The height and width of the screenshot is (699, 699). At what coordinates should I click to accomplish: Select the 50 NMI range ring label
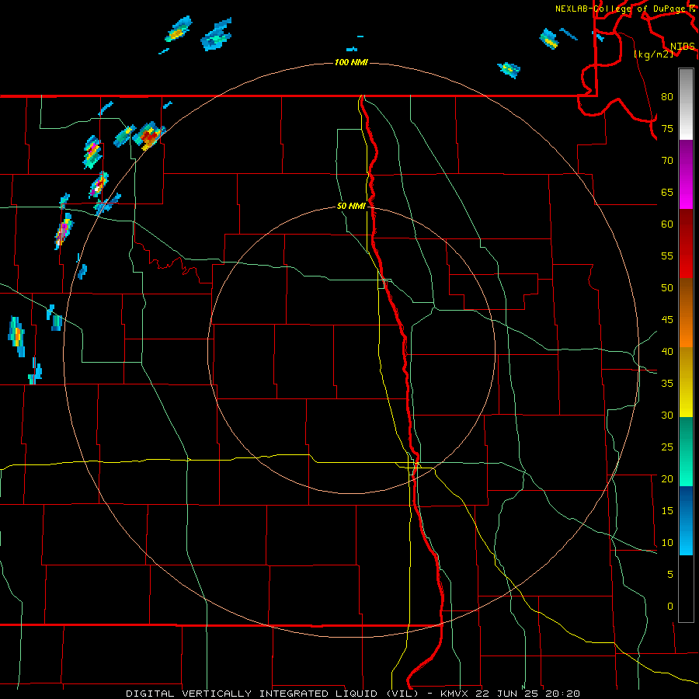351,206
